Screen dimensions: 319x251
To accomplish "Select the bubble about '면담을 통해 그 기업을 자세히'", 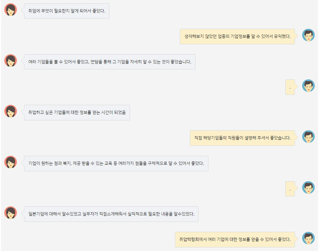I will (x=110, y=62).
